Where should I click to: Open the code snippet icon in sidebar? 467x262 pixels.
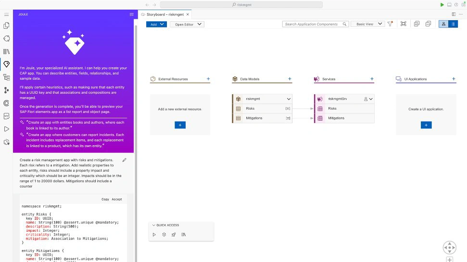point(6,116)
